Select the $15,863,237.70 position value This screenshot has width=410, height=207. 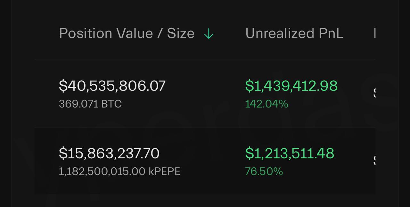(x=109, y=153)
